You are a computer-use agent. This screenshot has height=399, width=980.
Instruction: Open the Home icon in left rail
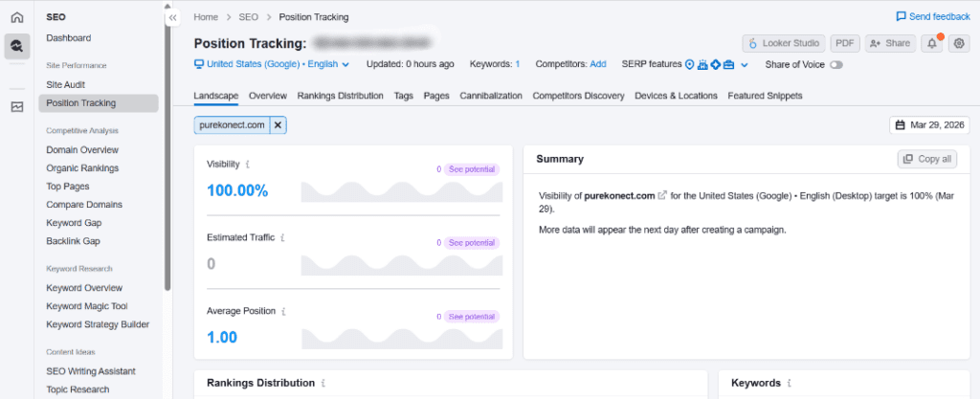tap(16, 17)
